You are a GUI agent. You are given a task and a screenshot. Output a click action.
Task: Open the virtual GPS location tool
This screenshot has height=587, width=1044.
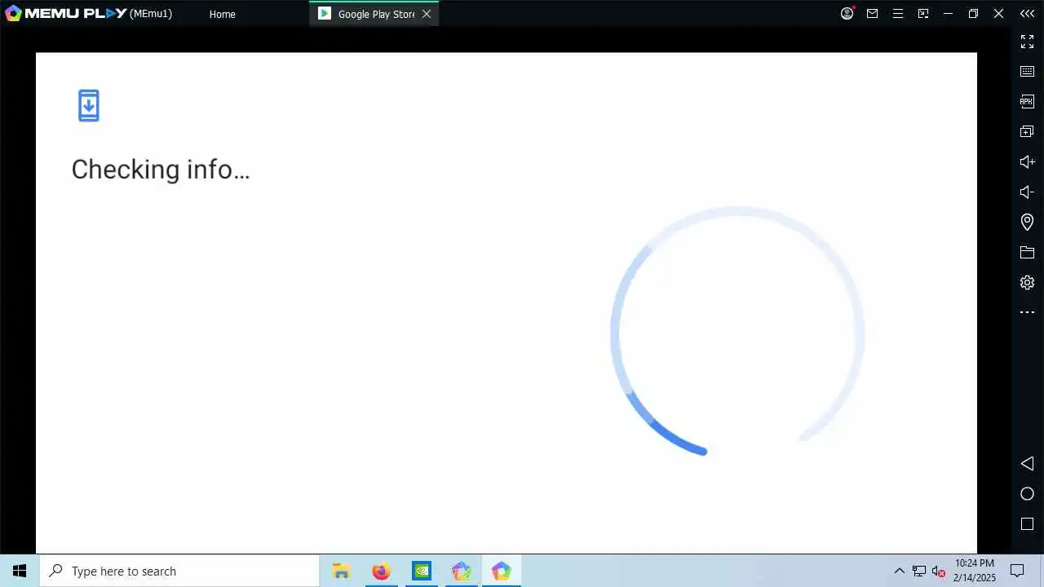pyautogui.click(x=1027, y=222)
